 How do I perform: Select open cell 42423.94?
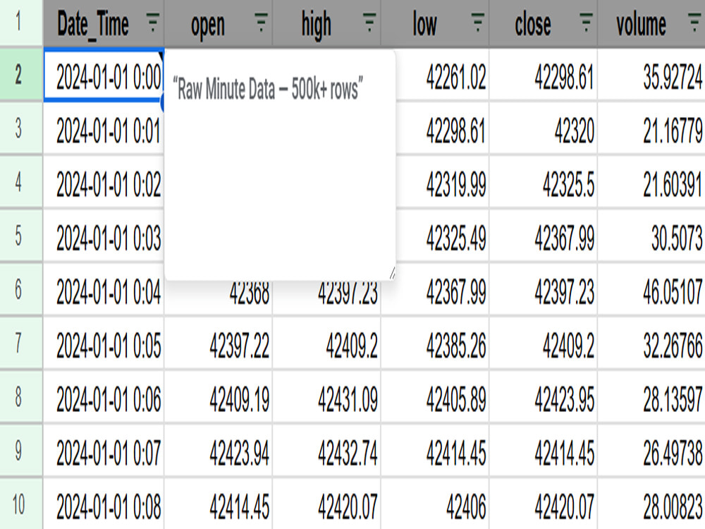(x=219, y=450)
